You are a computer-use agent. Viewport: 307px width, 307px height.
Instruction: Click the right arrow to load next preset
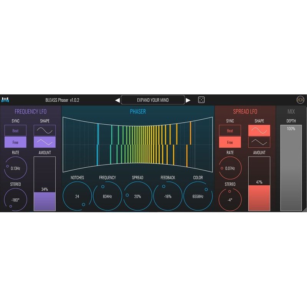(x=188, y=99)
